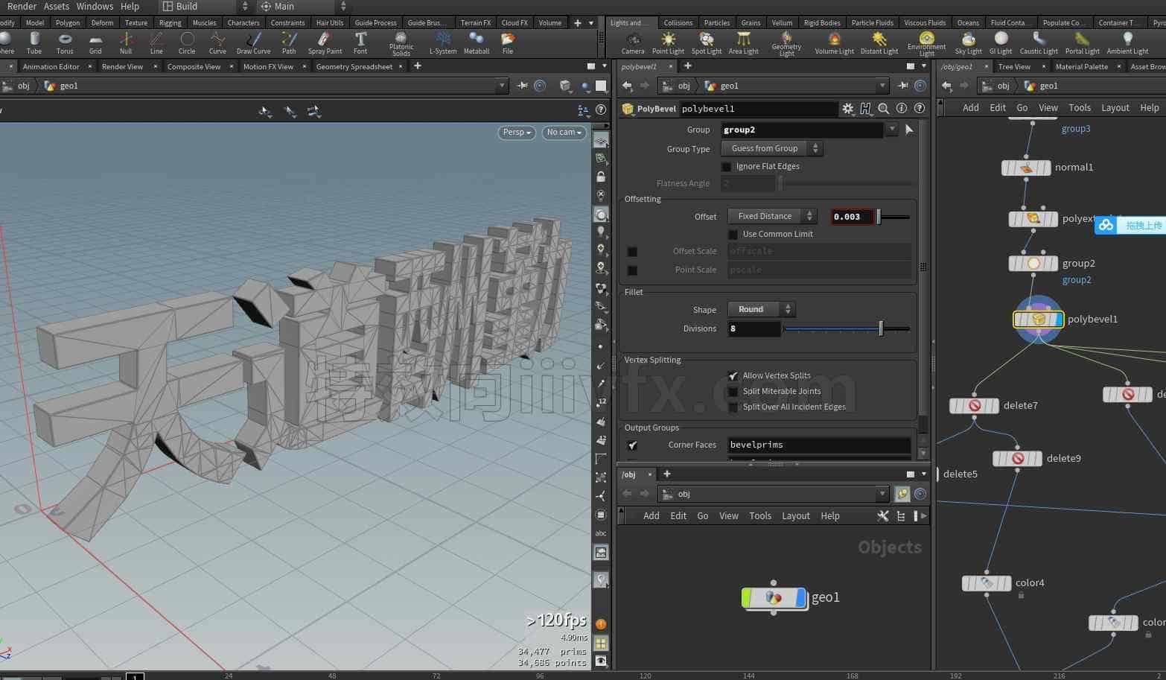
Task: Open the Build desktop dropdown
Action: point(206,7)
